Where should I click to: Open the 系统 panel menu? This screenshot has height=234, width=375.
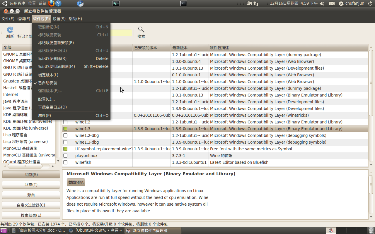[42, 4]
